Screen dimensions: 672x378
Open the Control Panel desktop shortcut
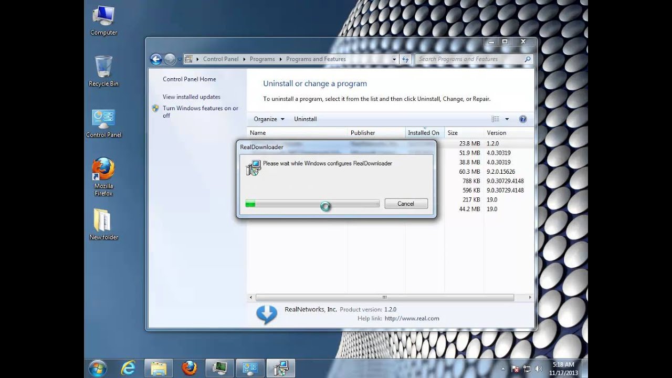[x=103, y=123]
